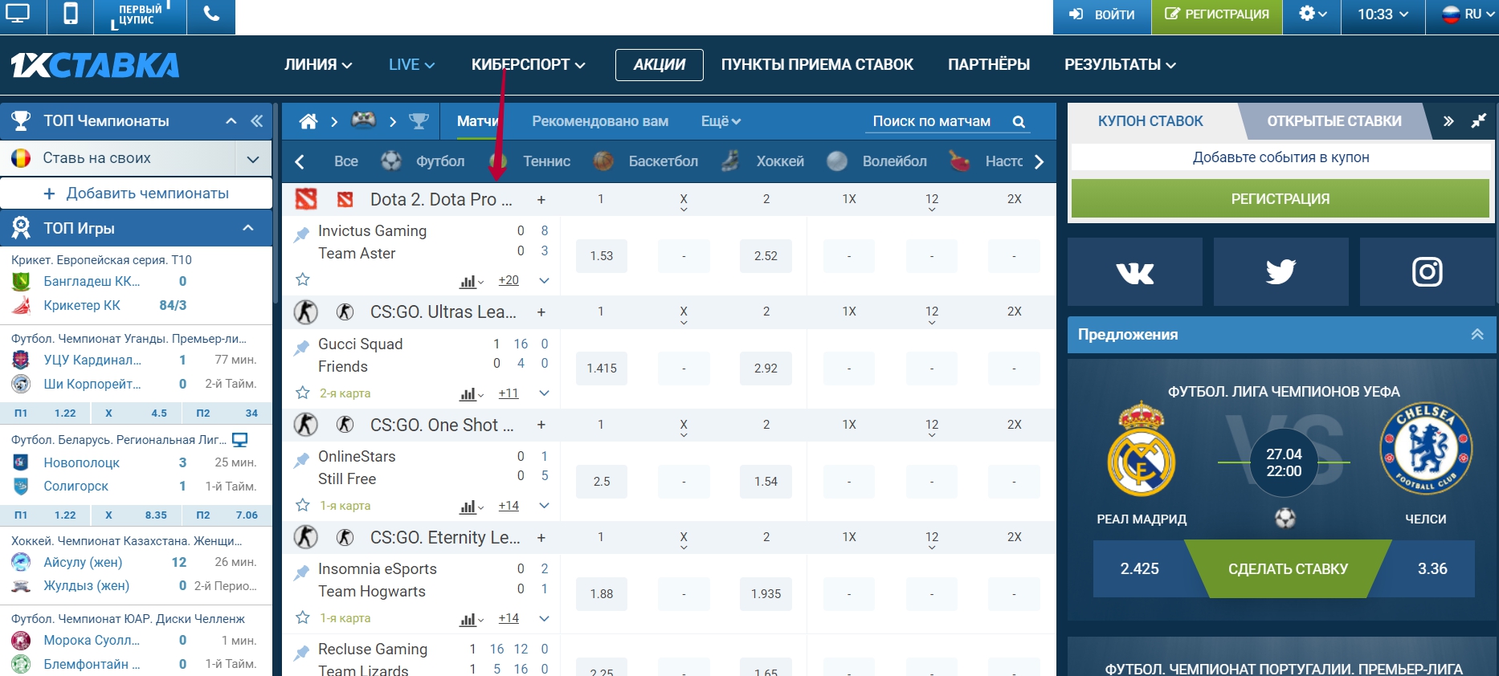The height and width of the screenshot is (676, 1499).
Task: Click the Поиск по матчам search field
Action: click(932, 121)
